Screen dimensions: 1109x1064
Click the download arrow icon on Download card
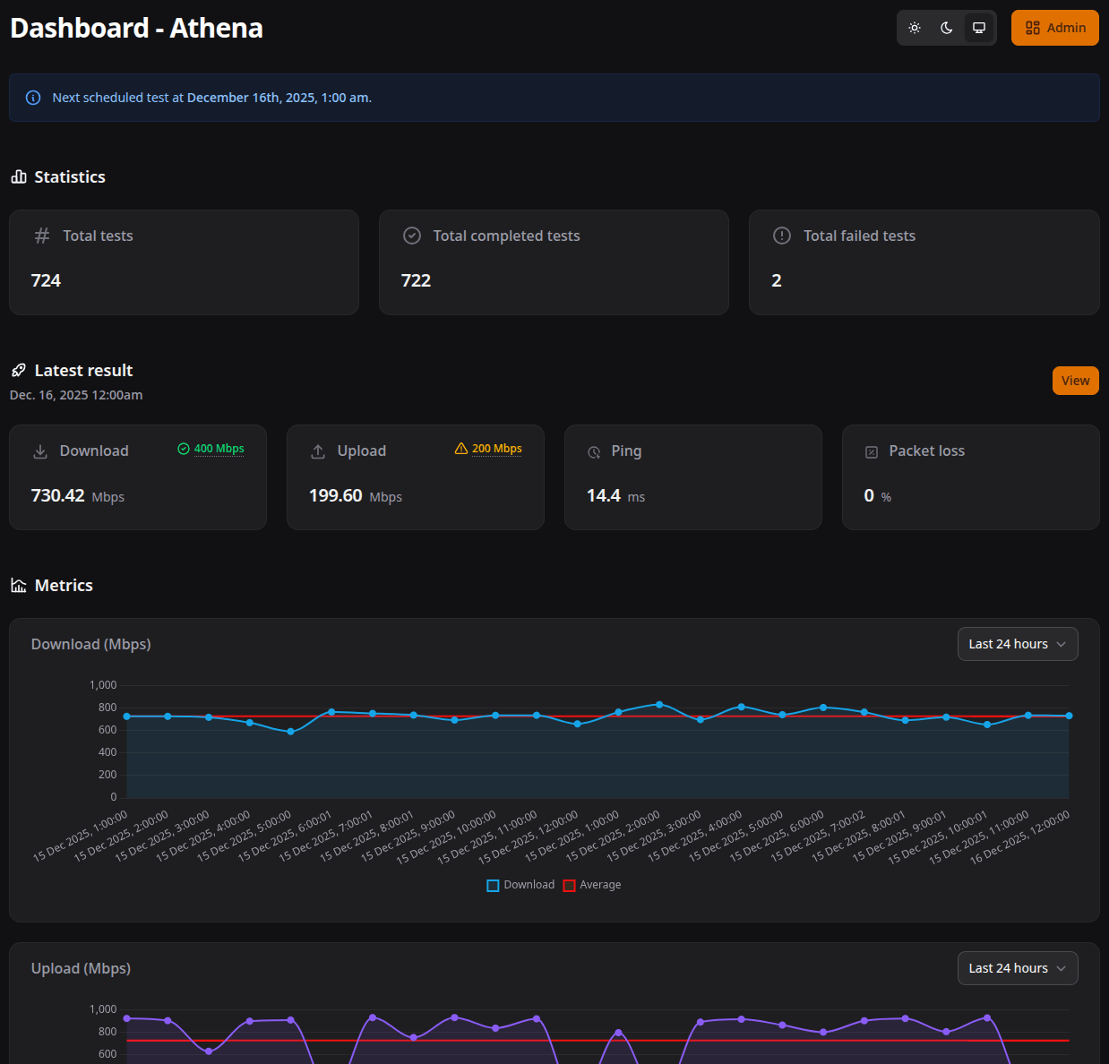tap(40, 451)
